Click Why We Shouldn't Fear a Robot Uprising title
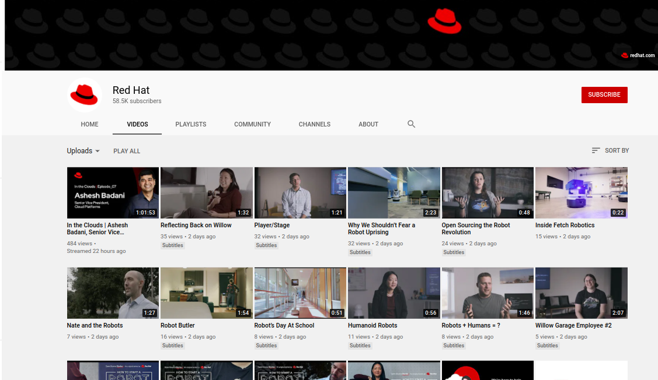Viewport: 658px width, 380px height. tap(381, 228)
